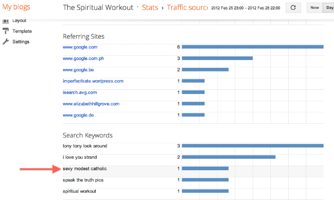Visit www.elizabethhillgrove.com link
This screenshot has height=200, width=334.
coord(91,104)
